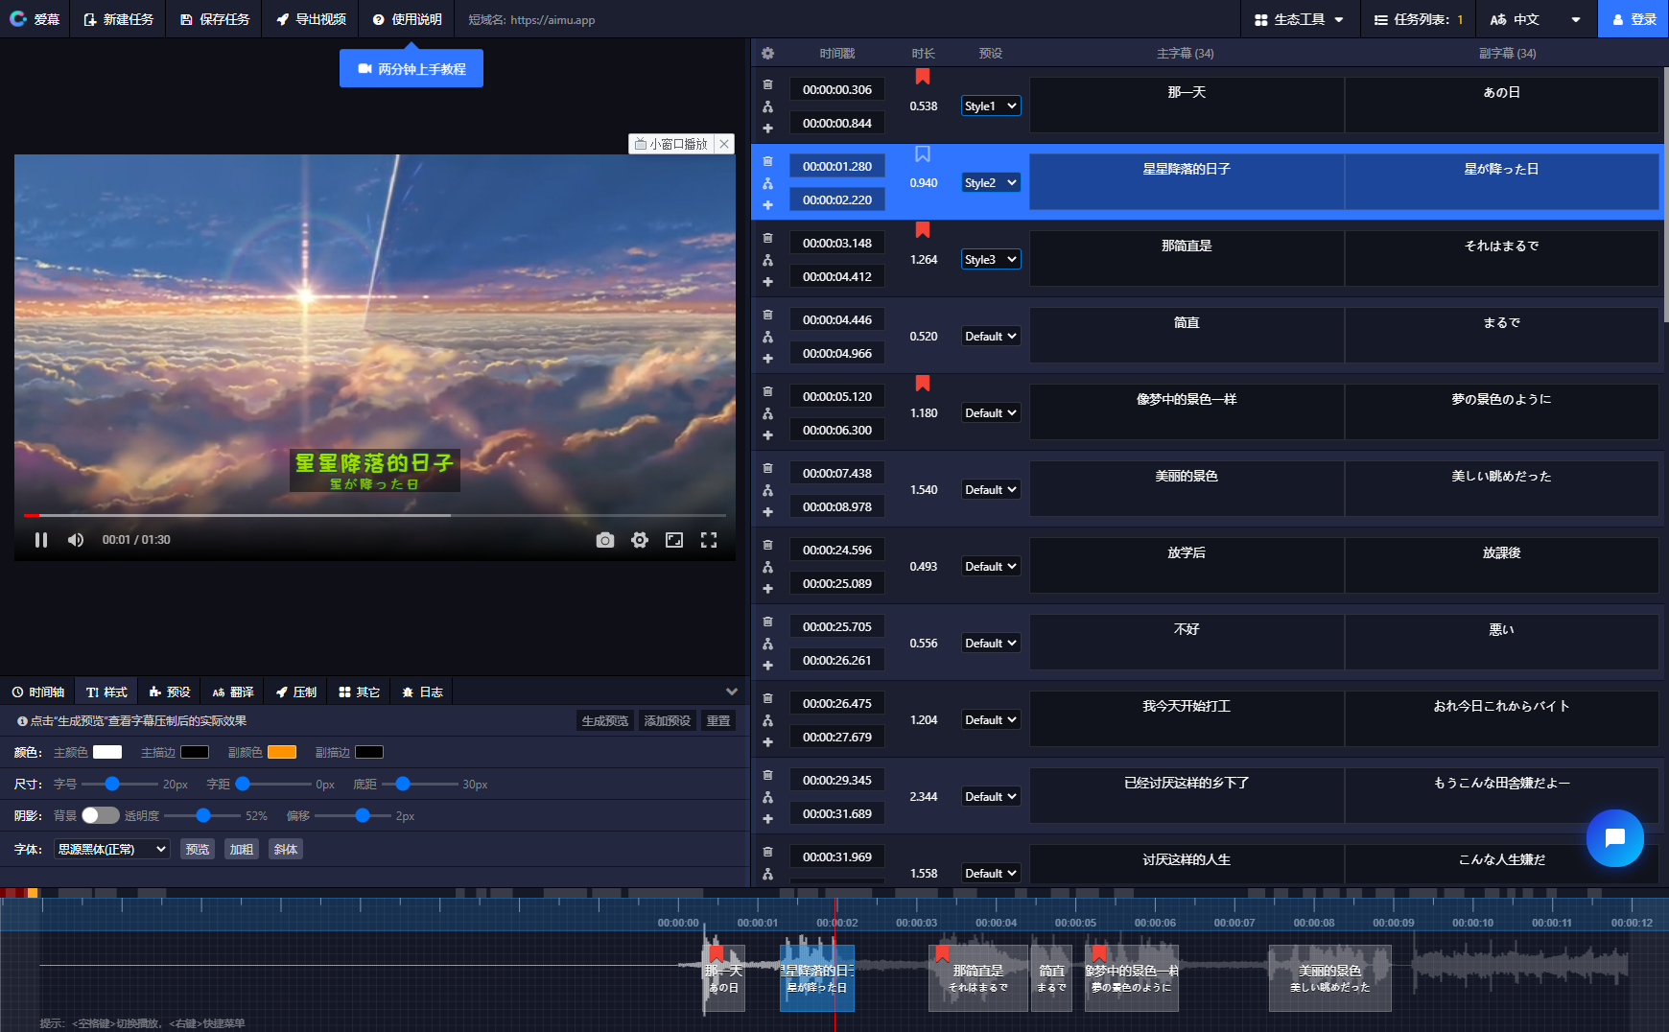The width and height of the screenshot is (1669, 1032).
Task: Open Style2 preset dropdown in selected row
Action: pos(991,183)
